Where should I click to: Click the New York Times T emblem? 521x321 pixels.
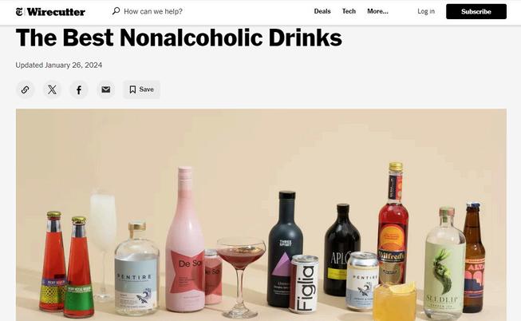coord(19,12)
